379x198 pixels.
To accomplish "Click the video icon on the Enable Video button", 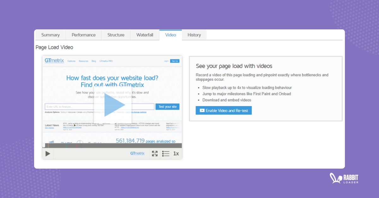I will pos(203,110).
